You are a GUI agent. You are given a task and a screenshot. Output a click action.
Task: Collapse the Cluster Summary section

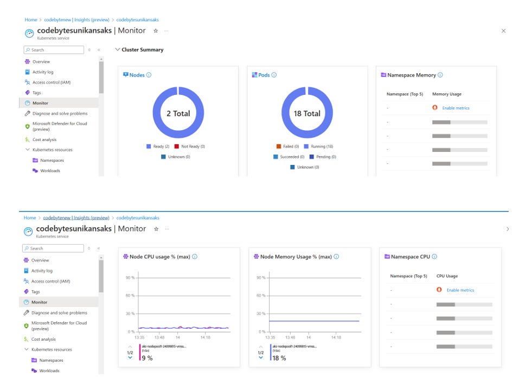(118, 49)
